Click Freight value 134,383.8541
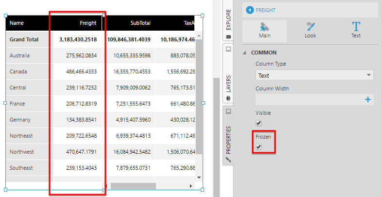Image resolution: width=381 pixels, height=197 pixels. (x=82, y=120)
